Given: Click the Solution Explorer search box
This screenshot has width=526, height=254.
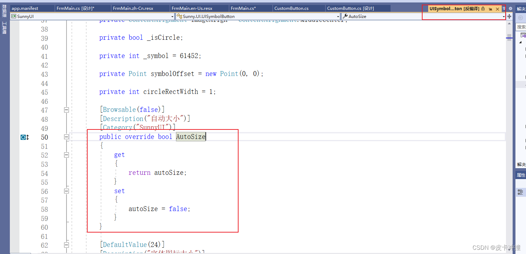Looking at the screenshot, I should tap(521, 27).
